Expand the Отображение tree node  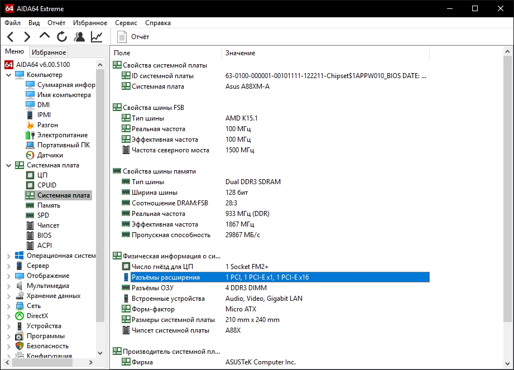coord(9,276)
